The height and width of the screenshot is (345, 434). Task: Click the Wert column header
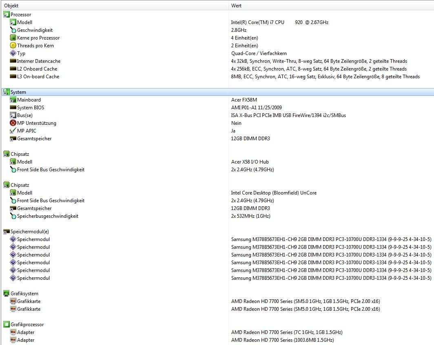point(236,6)
